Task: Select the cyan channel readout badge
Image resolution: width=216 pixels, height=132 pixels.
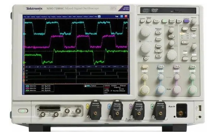Action: 27,86
